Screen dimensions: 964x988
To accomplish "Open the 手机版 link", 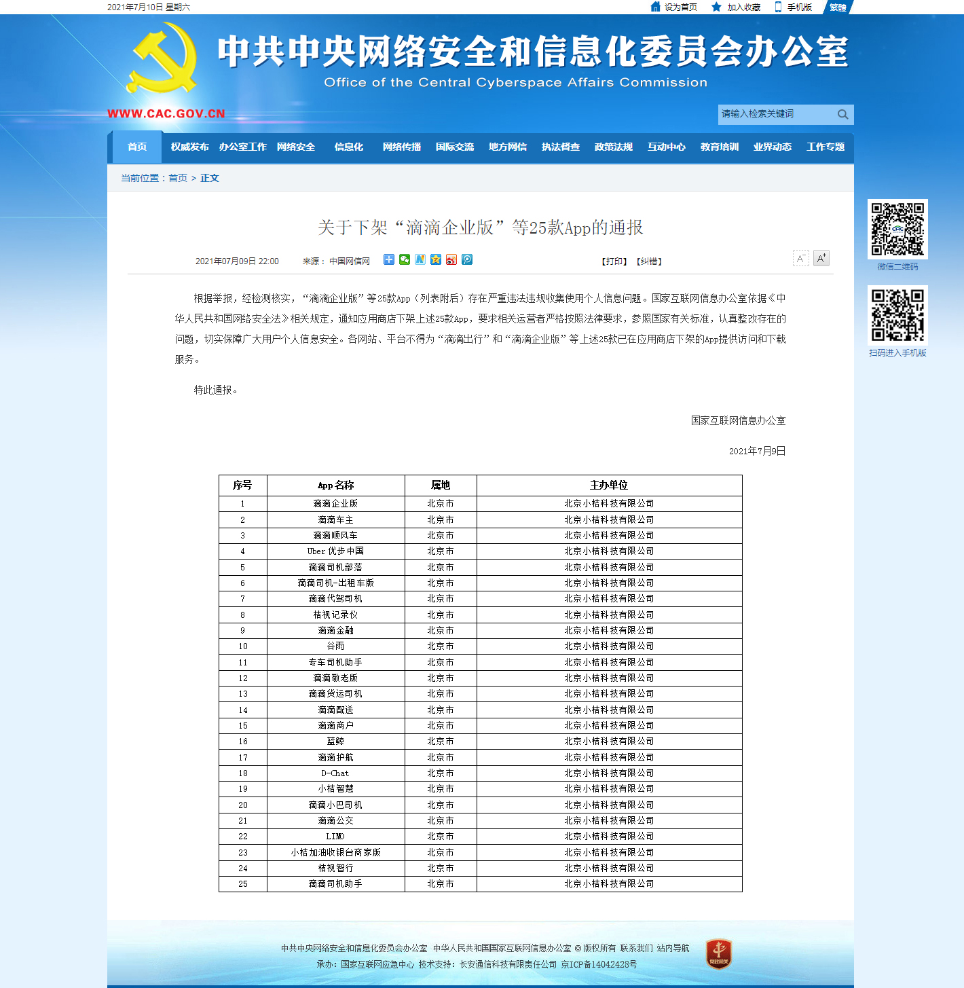I will (800, 7).
